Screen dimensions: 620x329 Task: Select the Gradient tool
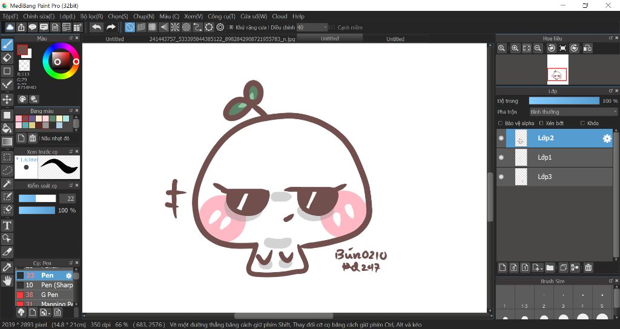7,142
